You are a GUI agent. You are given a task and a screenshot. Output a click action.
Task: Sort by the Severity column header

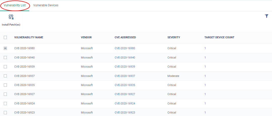[x=174, y=37]
